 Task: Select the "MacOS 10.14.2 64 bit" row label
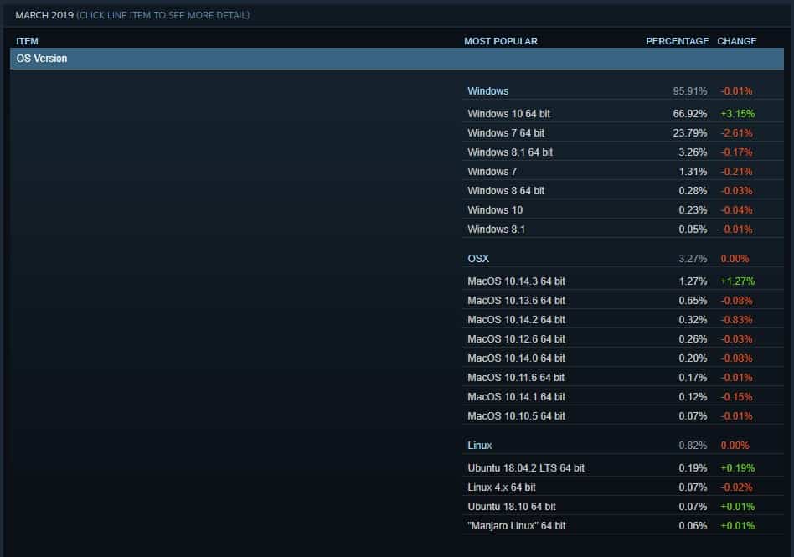pos(516,320)
